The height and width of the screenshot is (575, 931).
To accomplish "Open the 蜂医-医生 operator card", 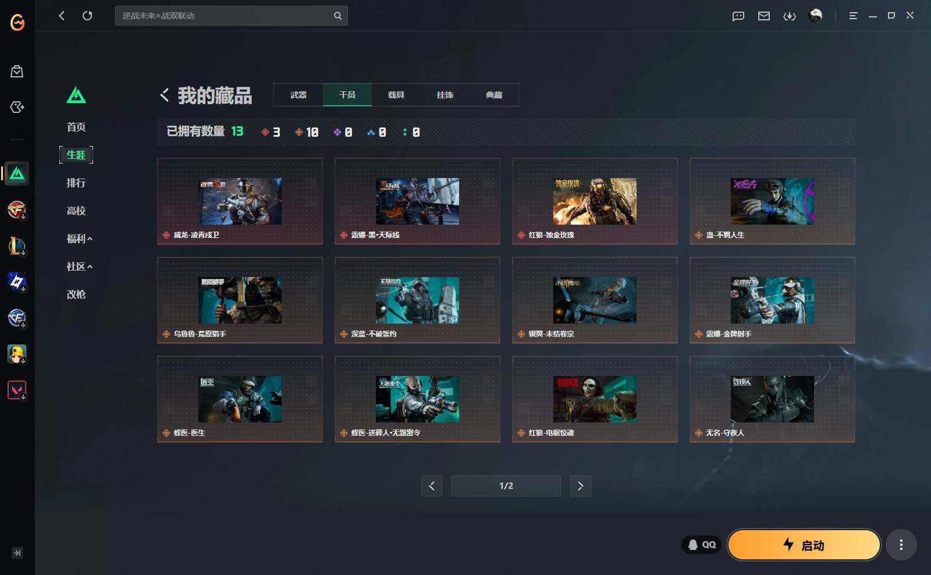I will pyautogui.click(x=240, y=399).
